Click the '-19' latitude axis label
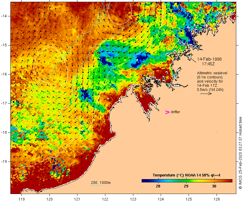The height and width of the screenshot is (202, 244). coord(4,162)
